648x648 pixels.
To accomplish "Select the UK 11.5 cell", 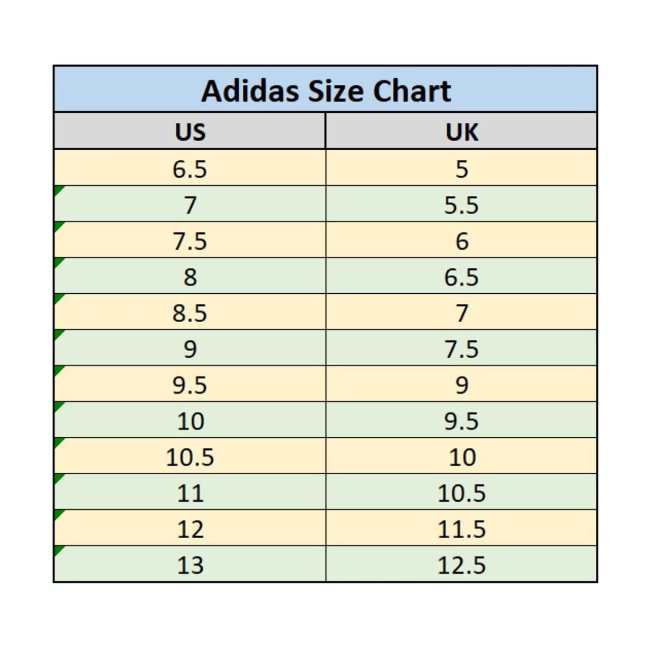I will tap(461, 528).
